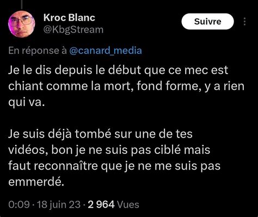Image resolution: width=258 pixels, height=217 pixels.
Task: Click the words "qui va."
Action: 27,102
